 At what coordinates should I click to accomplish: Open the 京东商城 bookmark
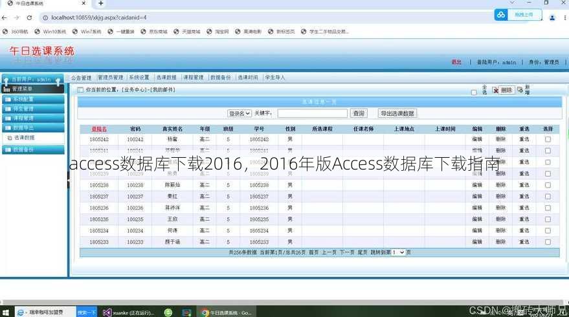(154, 32)
